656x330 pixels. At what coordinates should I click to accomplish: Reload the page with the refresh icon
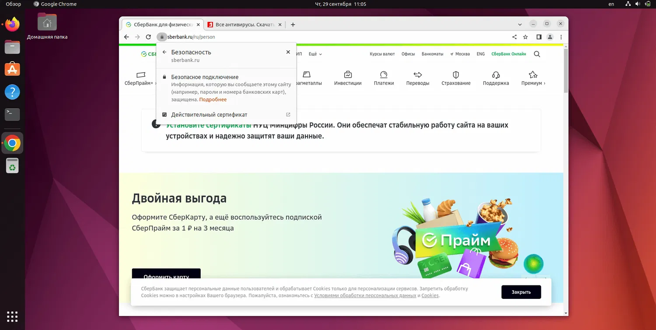click(148, 37)
